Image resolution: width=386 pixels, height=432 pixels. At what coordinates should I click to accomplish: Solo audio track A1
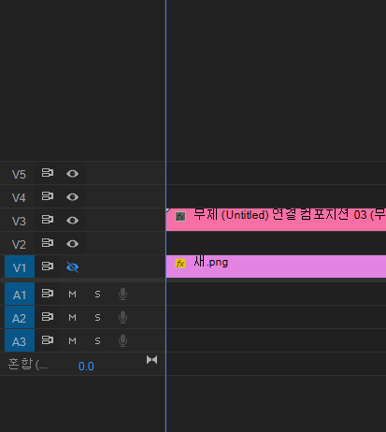[x=97, y=294]
